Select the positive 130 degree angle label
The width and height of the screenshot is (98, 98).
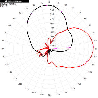86,79
